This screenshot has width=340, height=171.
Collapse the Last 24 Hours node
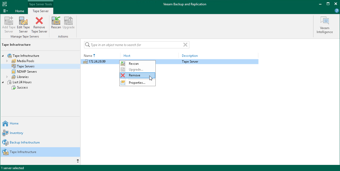coord(3,82)
